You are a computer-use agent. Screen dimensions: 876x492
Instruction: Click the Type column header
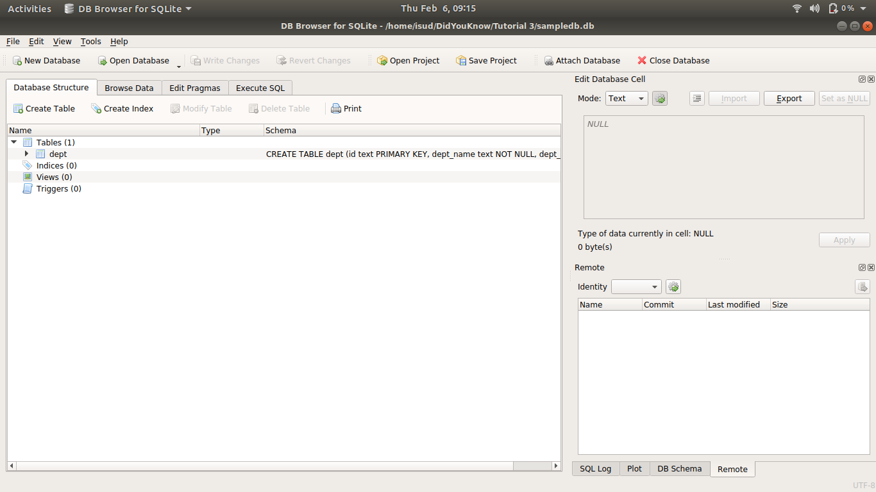(232, 130)
